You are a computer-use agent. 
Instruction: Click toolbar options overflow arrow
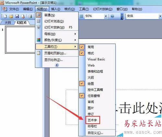(122, 17)
